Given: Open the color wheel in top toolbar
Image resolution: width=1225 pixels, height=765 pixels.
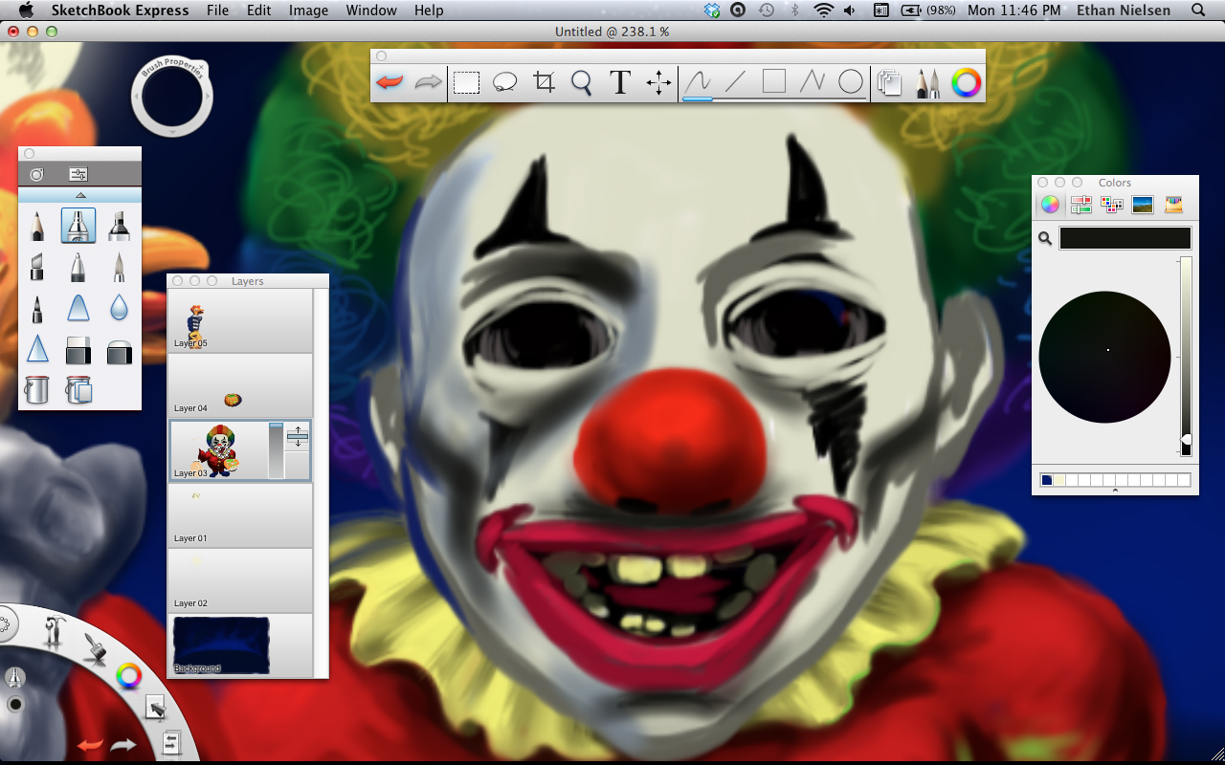Looking at the screenshot, I should pos(967,83).
